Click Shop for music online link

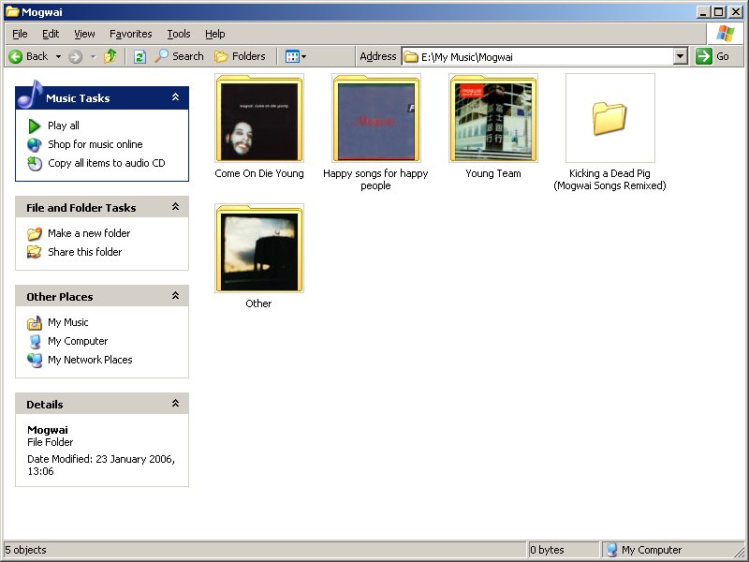(95, 144)
